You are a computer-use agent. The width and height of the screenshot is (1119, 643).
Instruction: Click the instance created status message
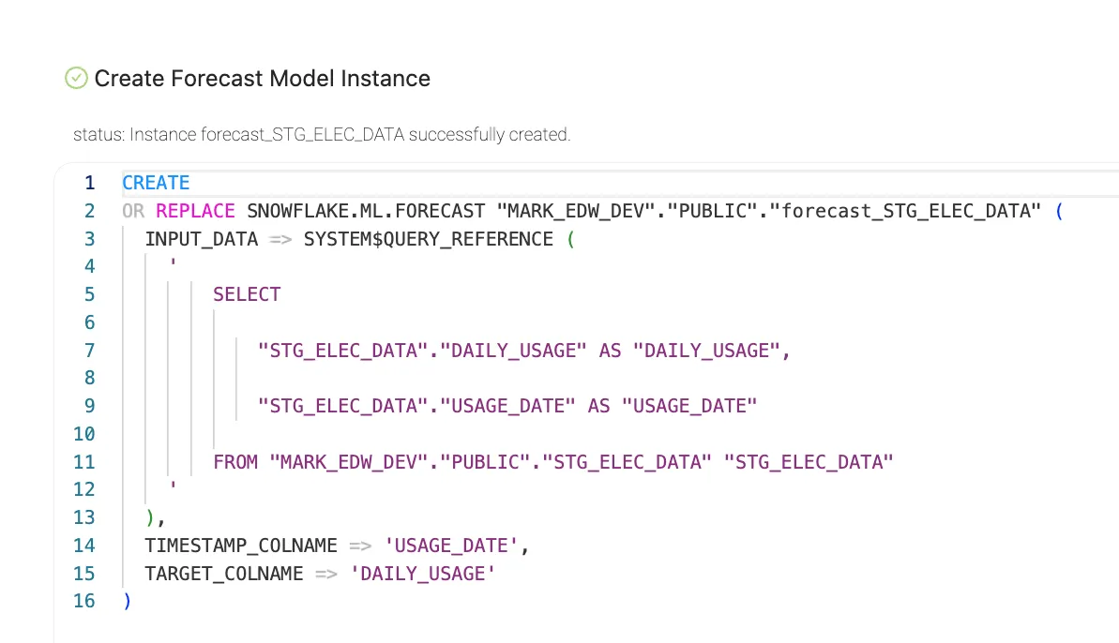[x=322, y=135]
